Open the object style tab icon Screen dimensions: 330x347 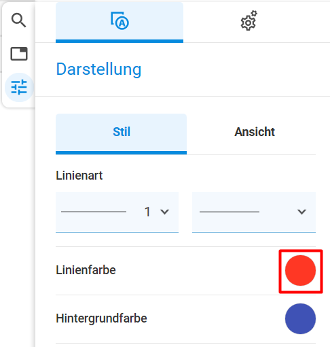point(120,21)
